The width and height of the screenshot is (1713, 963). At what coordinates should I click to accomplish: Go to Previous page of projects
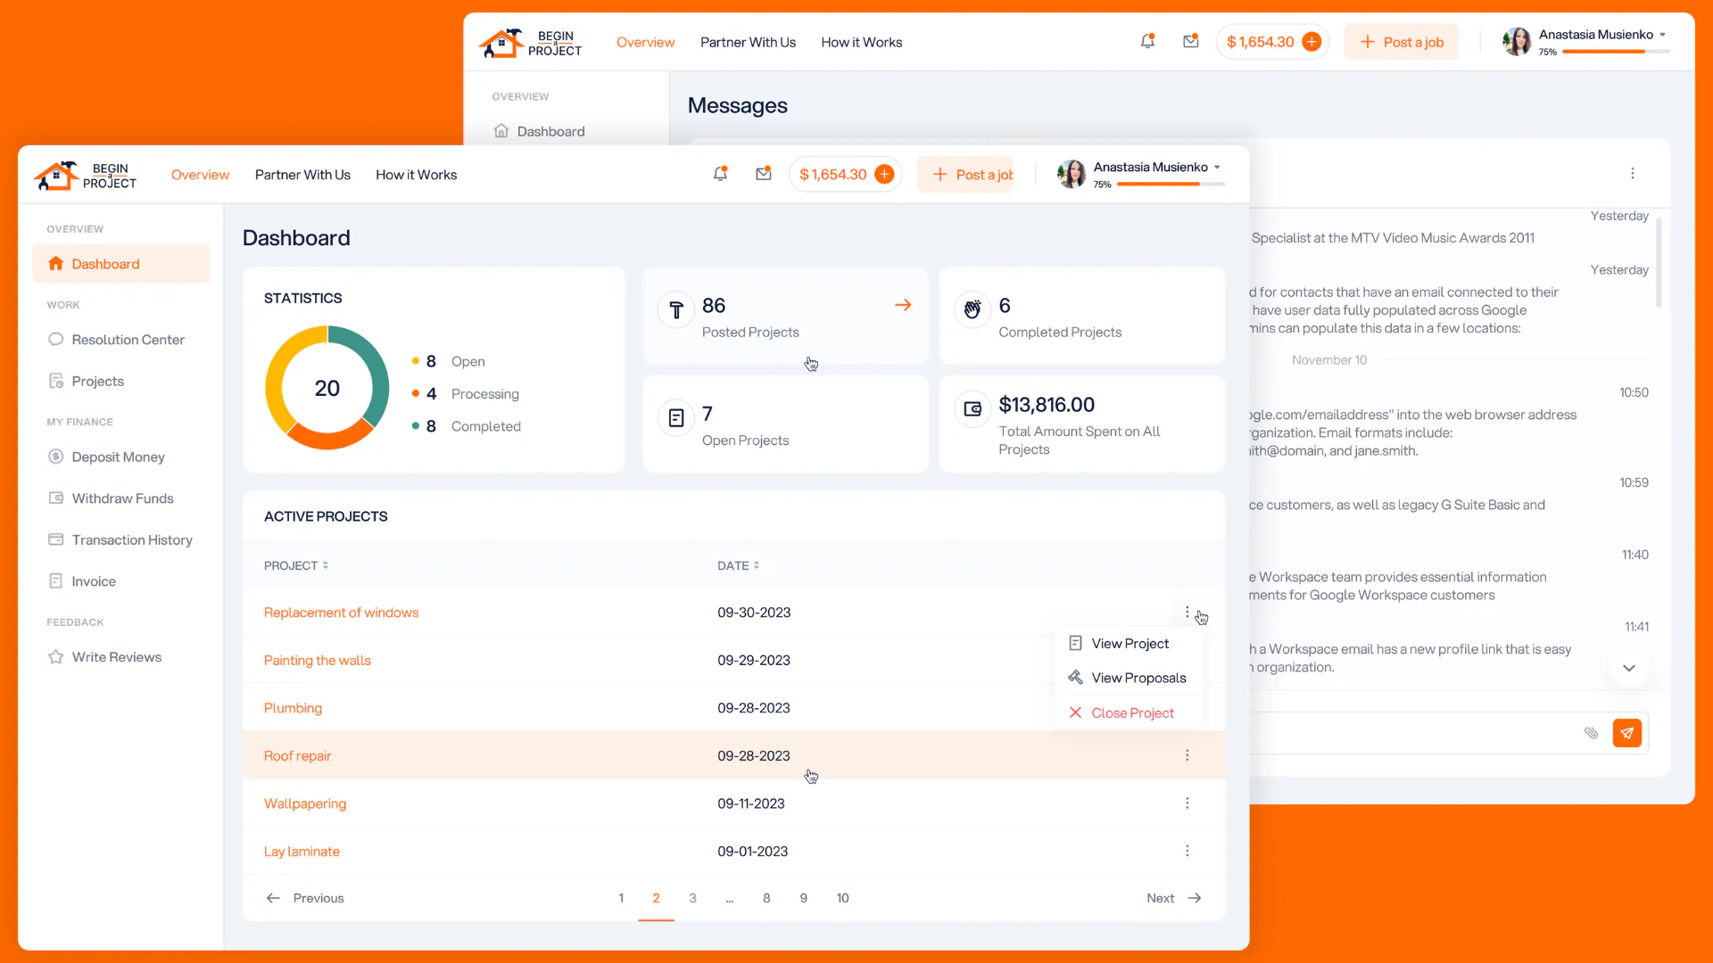(304, 898)
